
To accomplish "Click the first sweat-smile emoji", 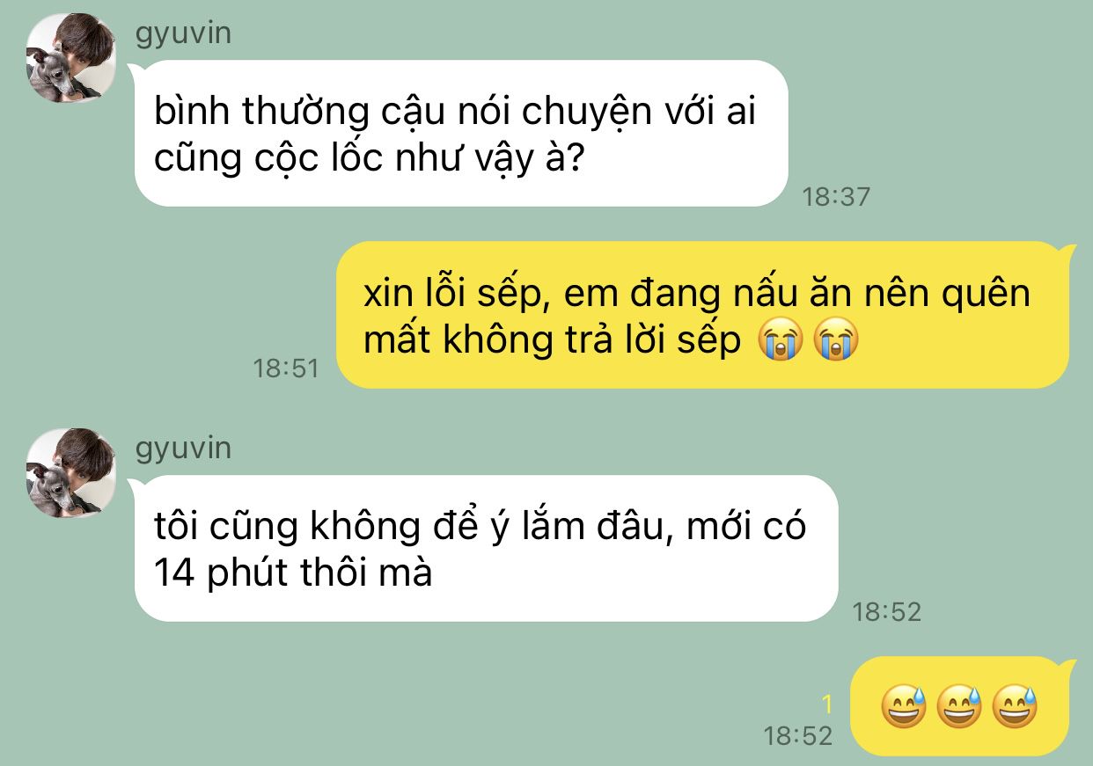I will [905, 707].
